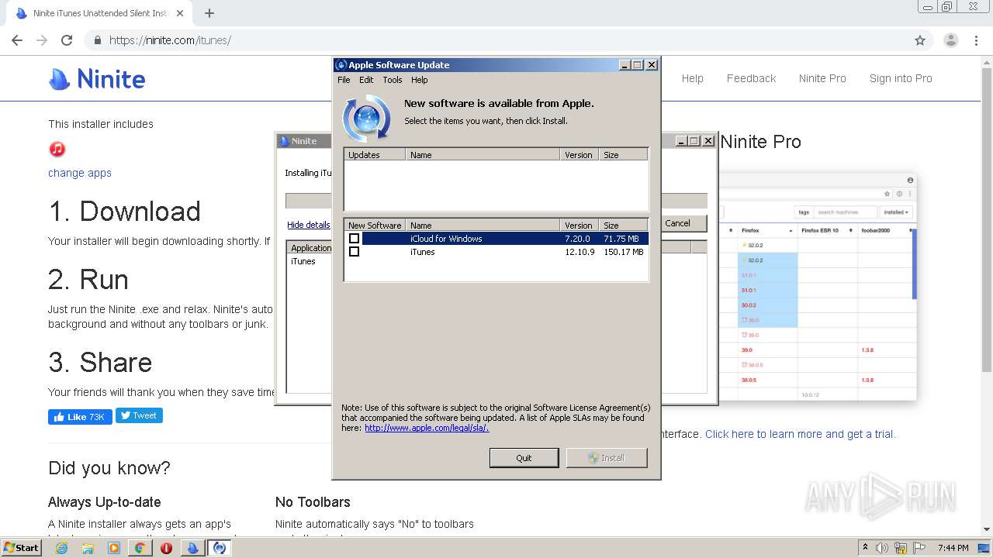Switch to Ninite installer taskbar button
This screenshot has width=993, height=558.
192,548
